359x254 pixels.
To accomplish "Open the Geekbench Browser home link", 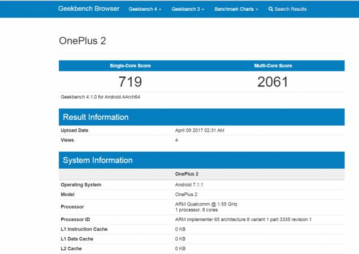I will click(x=89, y=8).
